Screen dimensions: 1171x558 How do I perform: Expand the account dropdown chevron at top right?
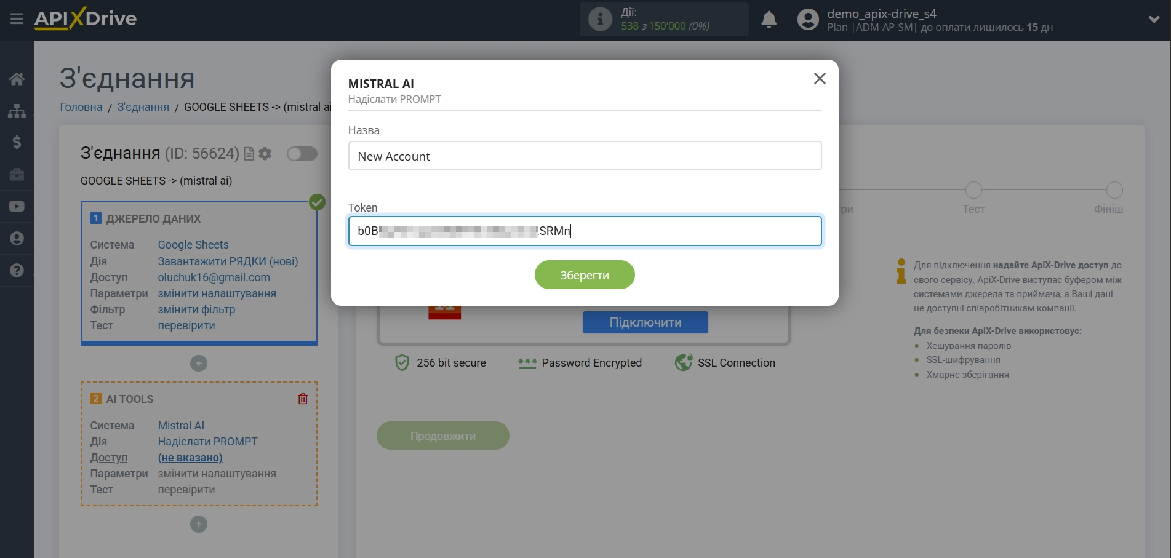[1154, 19]
